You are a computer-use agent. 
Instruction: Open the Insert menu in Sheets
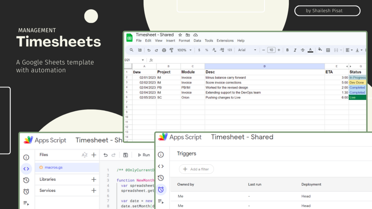pyautogui.click(x=170, y=41)
